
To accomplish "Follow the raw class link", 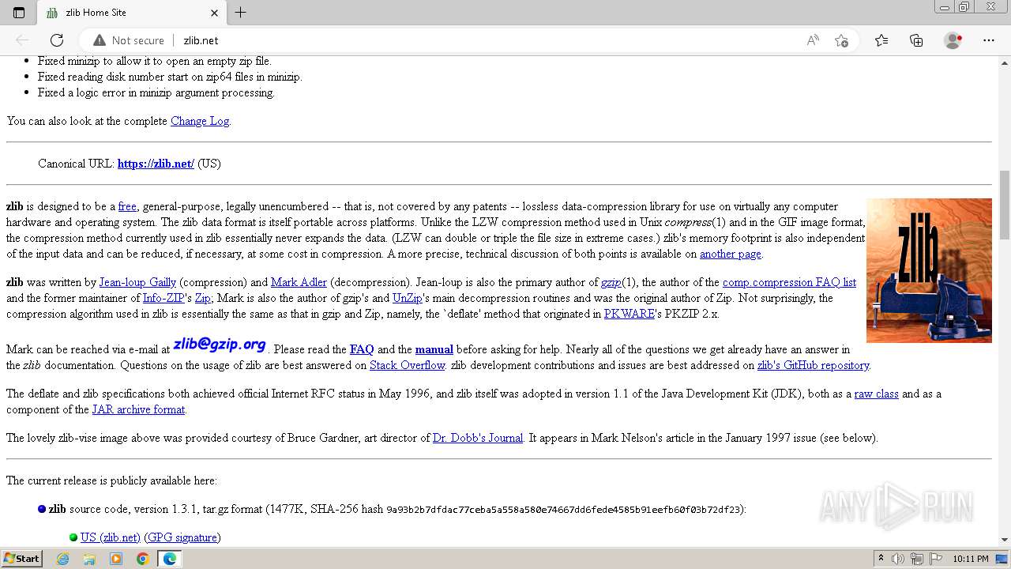I will coord(877,394).
